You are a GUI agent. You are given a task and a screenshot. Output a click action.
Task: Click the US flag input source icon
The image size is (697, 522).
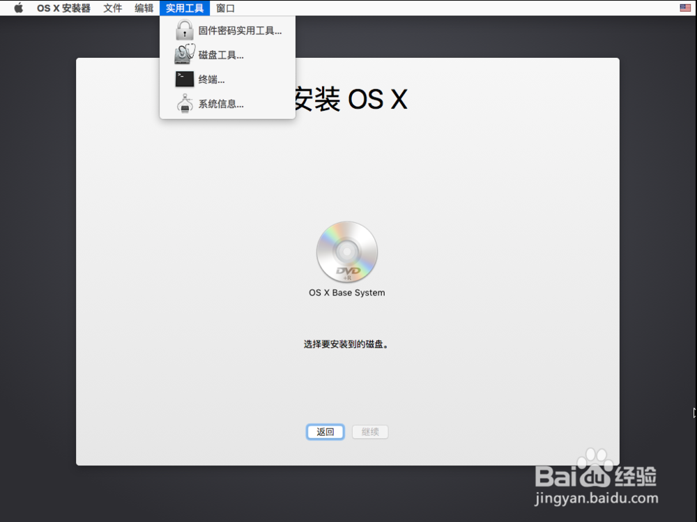(685, 8)
